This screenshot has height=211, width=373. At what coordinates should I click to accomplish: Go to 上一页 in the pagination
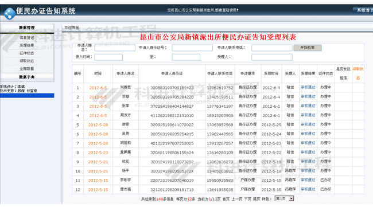[x=236, y=199]
